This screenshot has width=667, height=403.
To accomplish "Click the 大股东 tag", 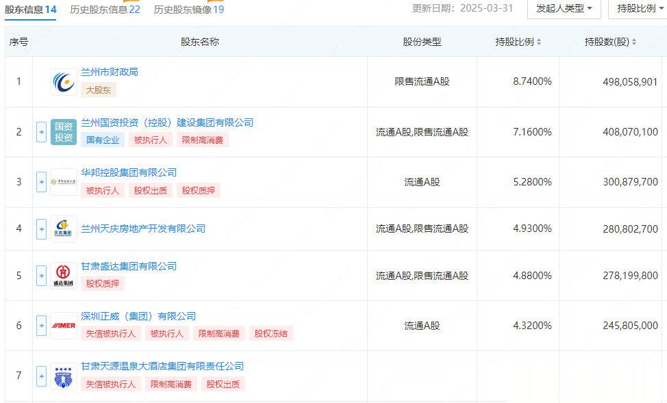I will [98, 90].
